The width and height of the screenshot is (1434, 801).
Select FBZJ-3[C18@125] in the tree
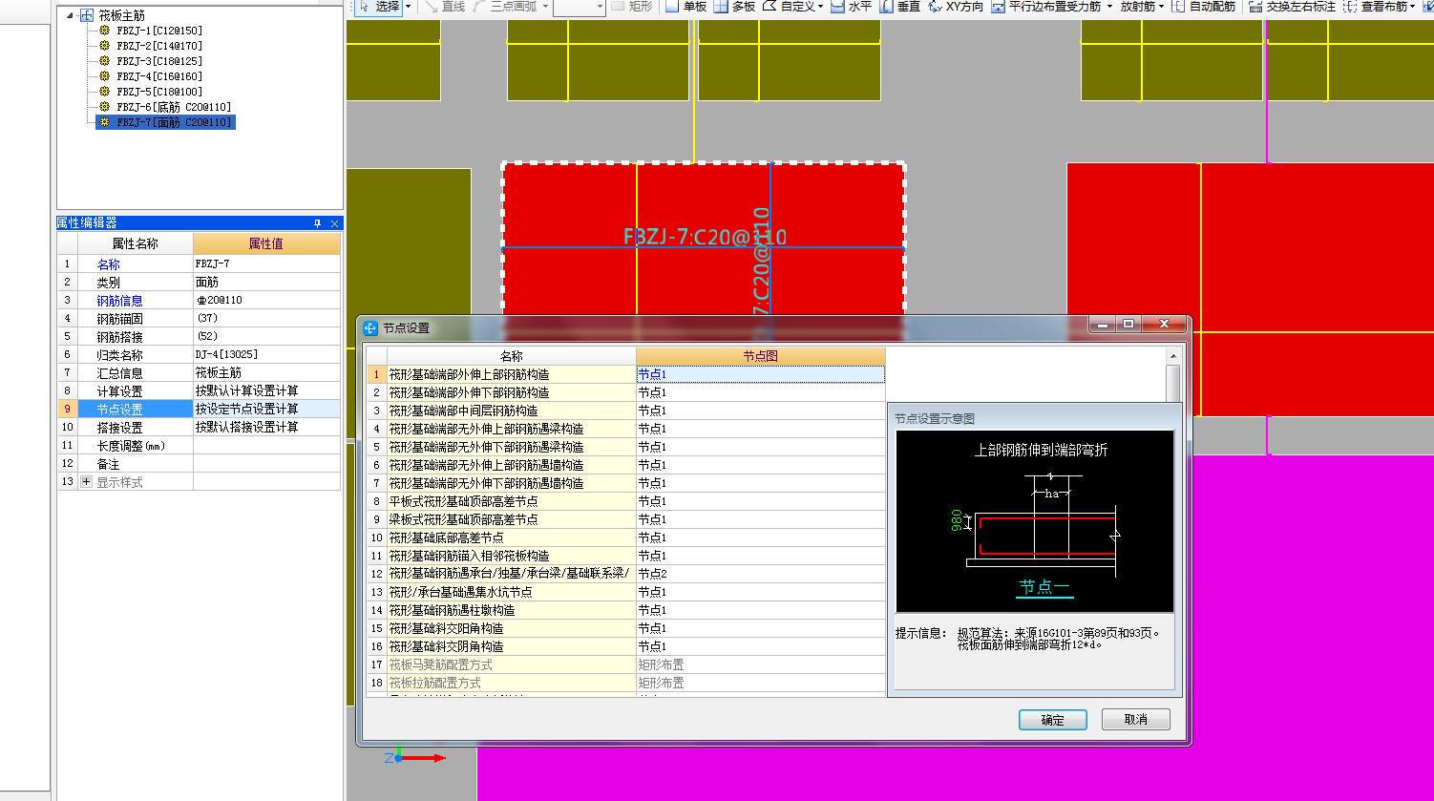[x=159, y=61]
